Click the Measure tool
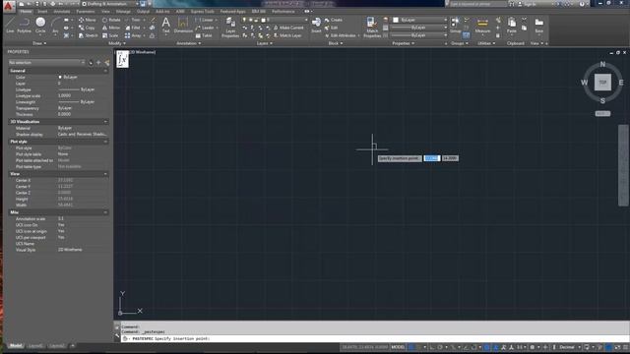The width and height of the screenshot is (630, 354). click(482, 25)
